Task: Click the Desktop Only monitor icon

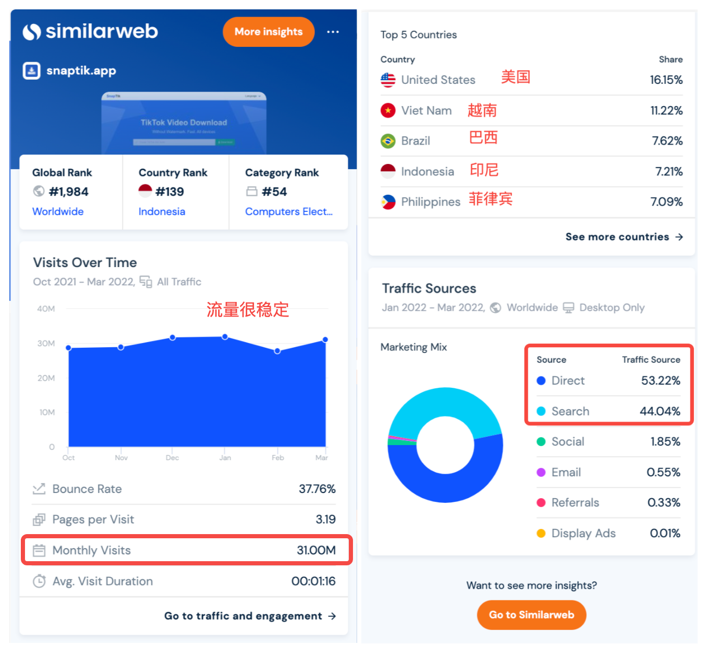Action: point(569,308)
